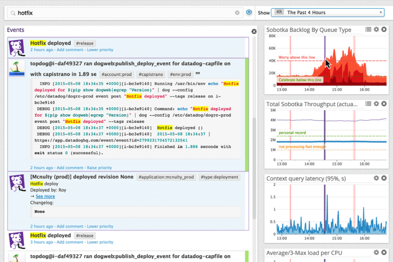This screenshot has height=262, width=393.
Task: Follow the See more link
Action: (45, 196)
